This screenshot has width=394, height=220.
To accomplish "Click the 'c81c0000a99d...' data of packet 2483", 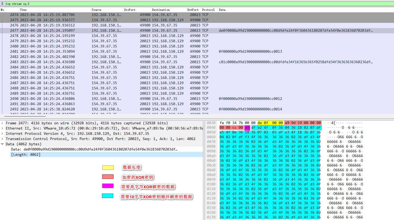I will tap(296, 62).
